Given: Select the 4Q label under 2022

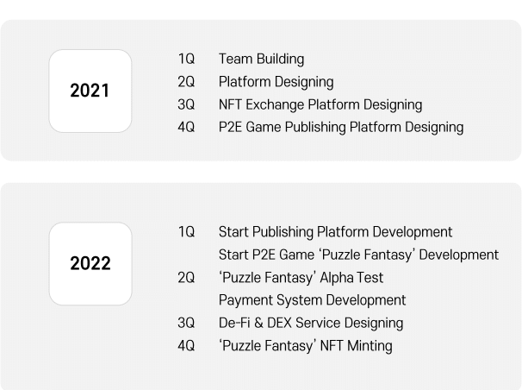Looking at the screenshot, I should (x=186, y=346).
